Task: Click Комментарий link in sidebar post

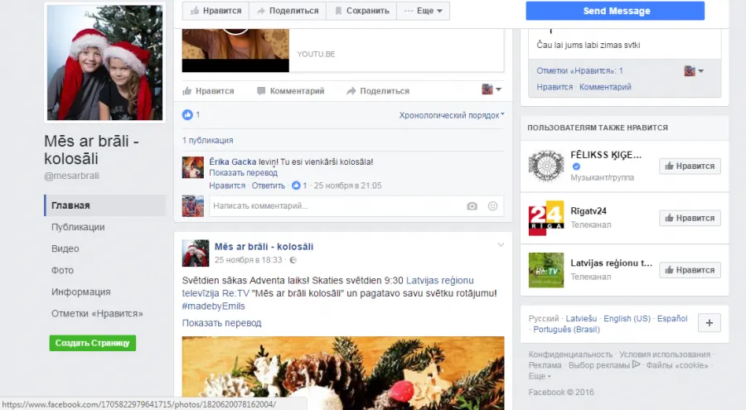Action: pyautogui.click(x=605, y=87)
